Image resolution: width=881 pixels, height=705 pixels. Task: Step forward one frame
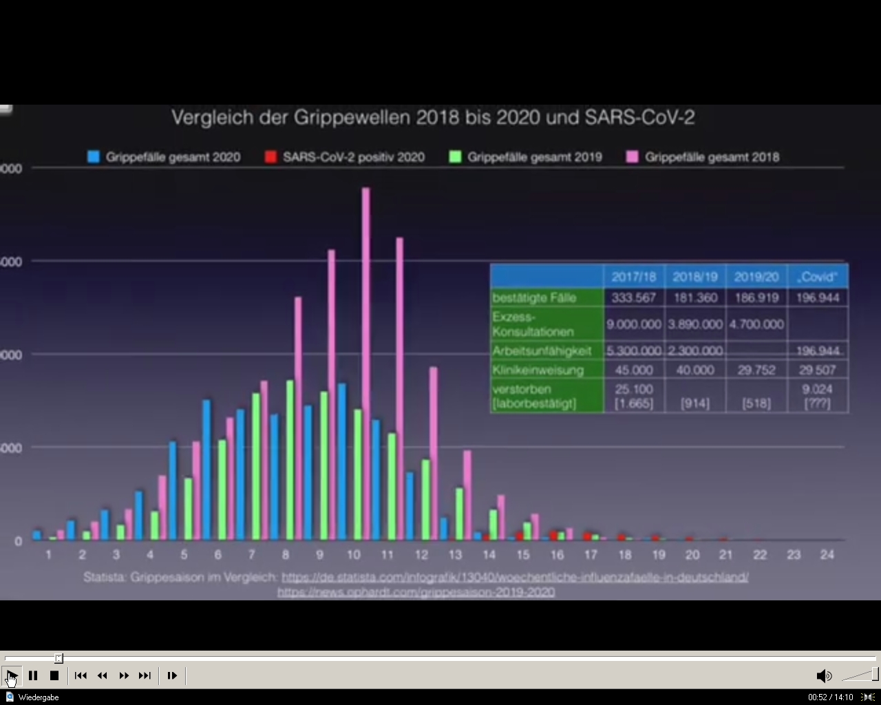(172, 675)
